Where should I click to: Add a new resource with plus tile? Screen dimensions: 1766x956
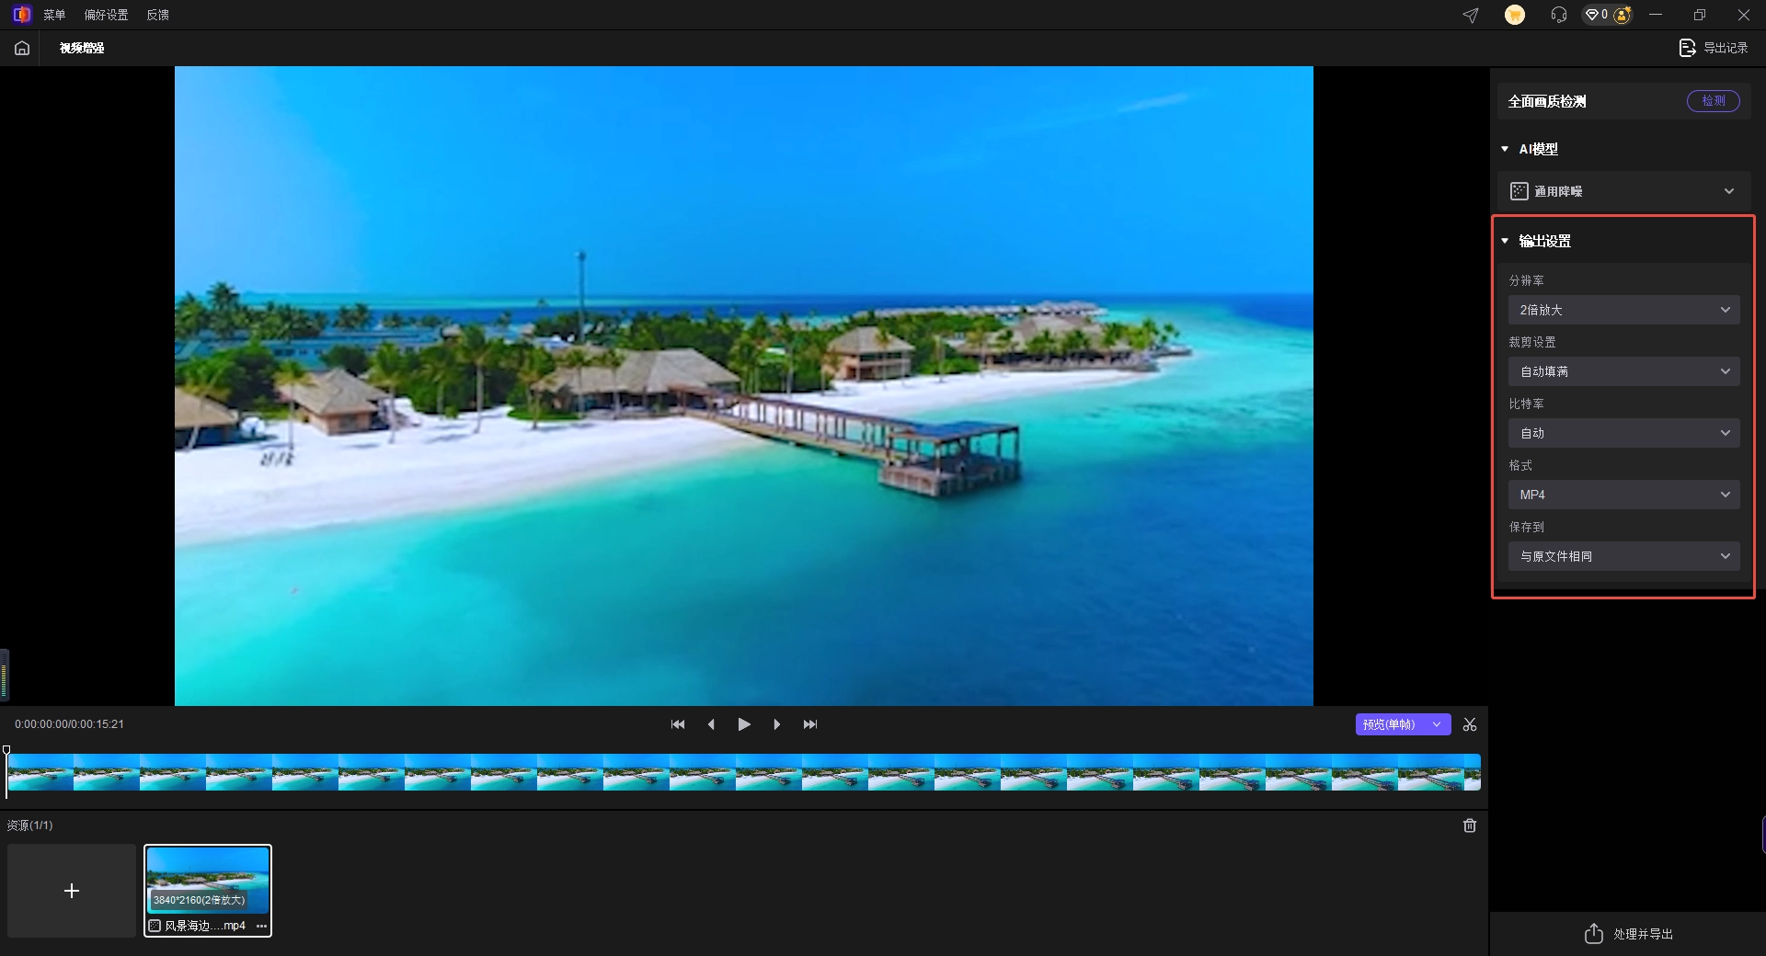(x=72, y=891)
